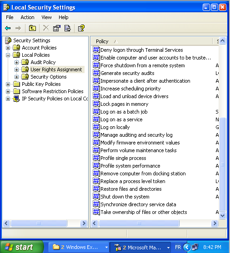
Task: Collapse the Local Policies node
Action: click(8, 55)
